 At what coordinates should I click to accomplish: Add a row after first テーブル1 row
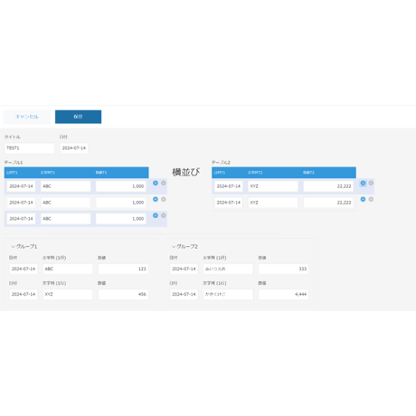tap(156, 183)
